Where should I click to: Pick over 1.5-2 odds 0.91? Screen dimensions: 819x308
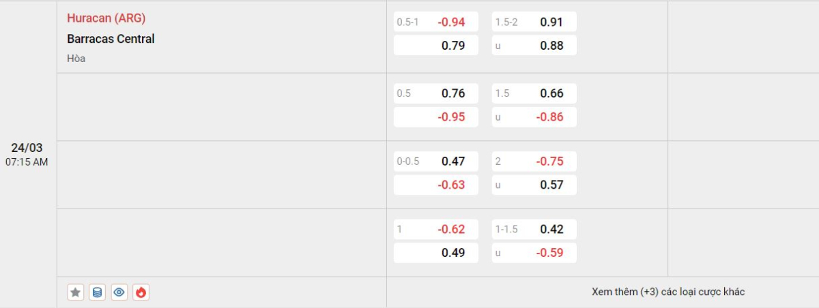(x=534, y=22)
